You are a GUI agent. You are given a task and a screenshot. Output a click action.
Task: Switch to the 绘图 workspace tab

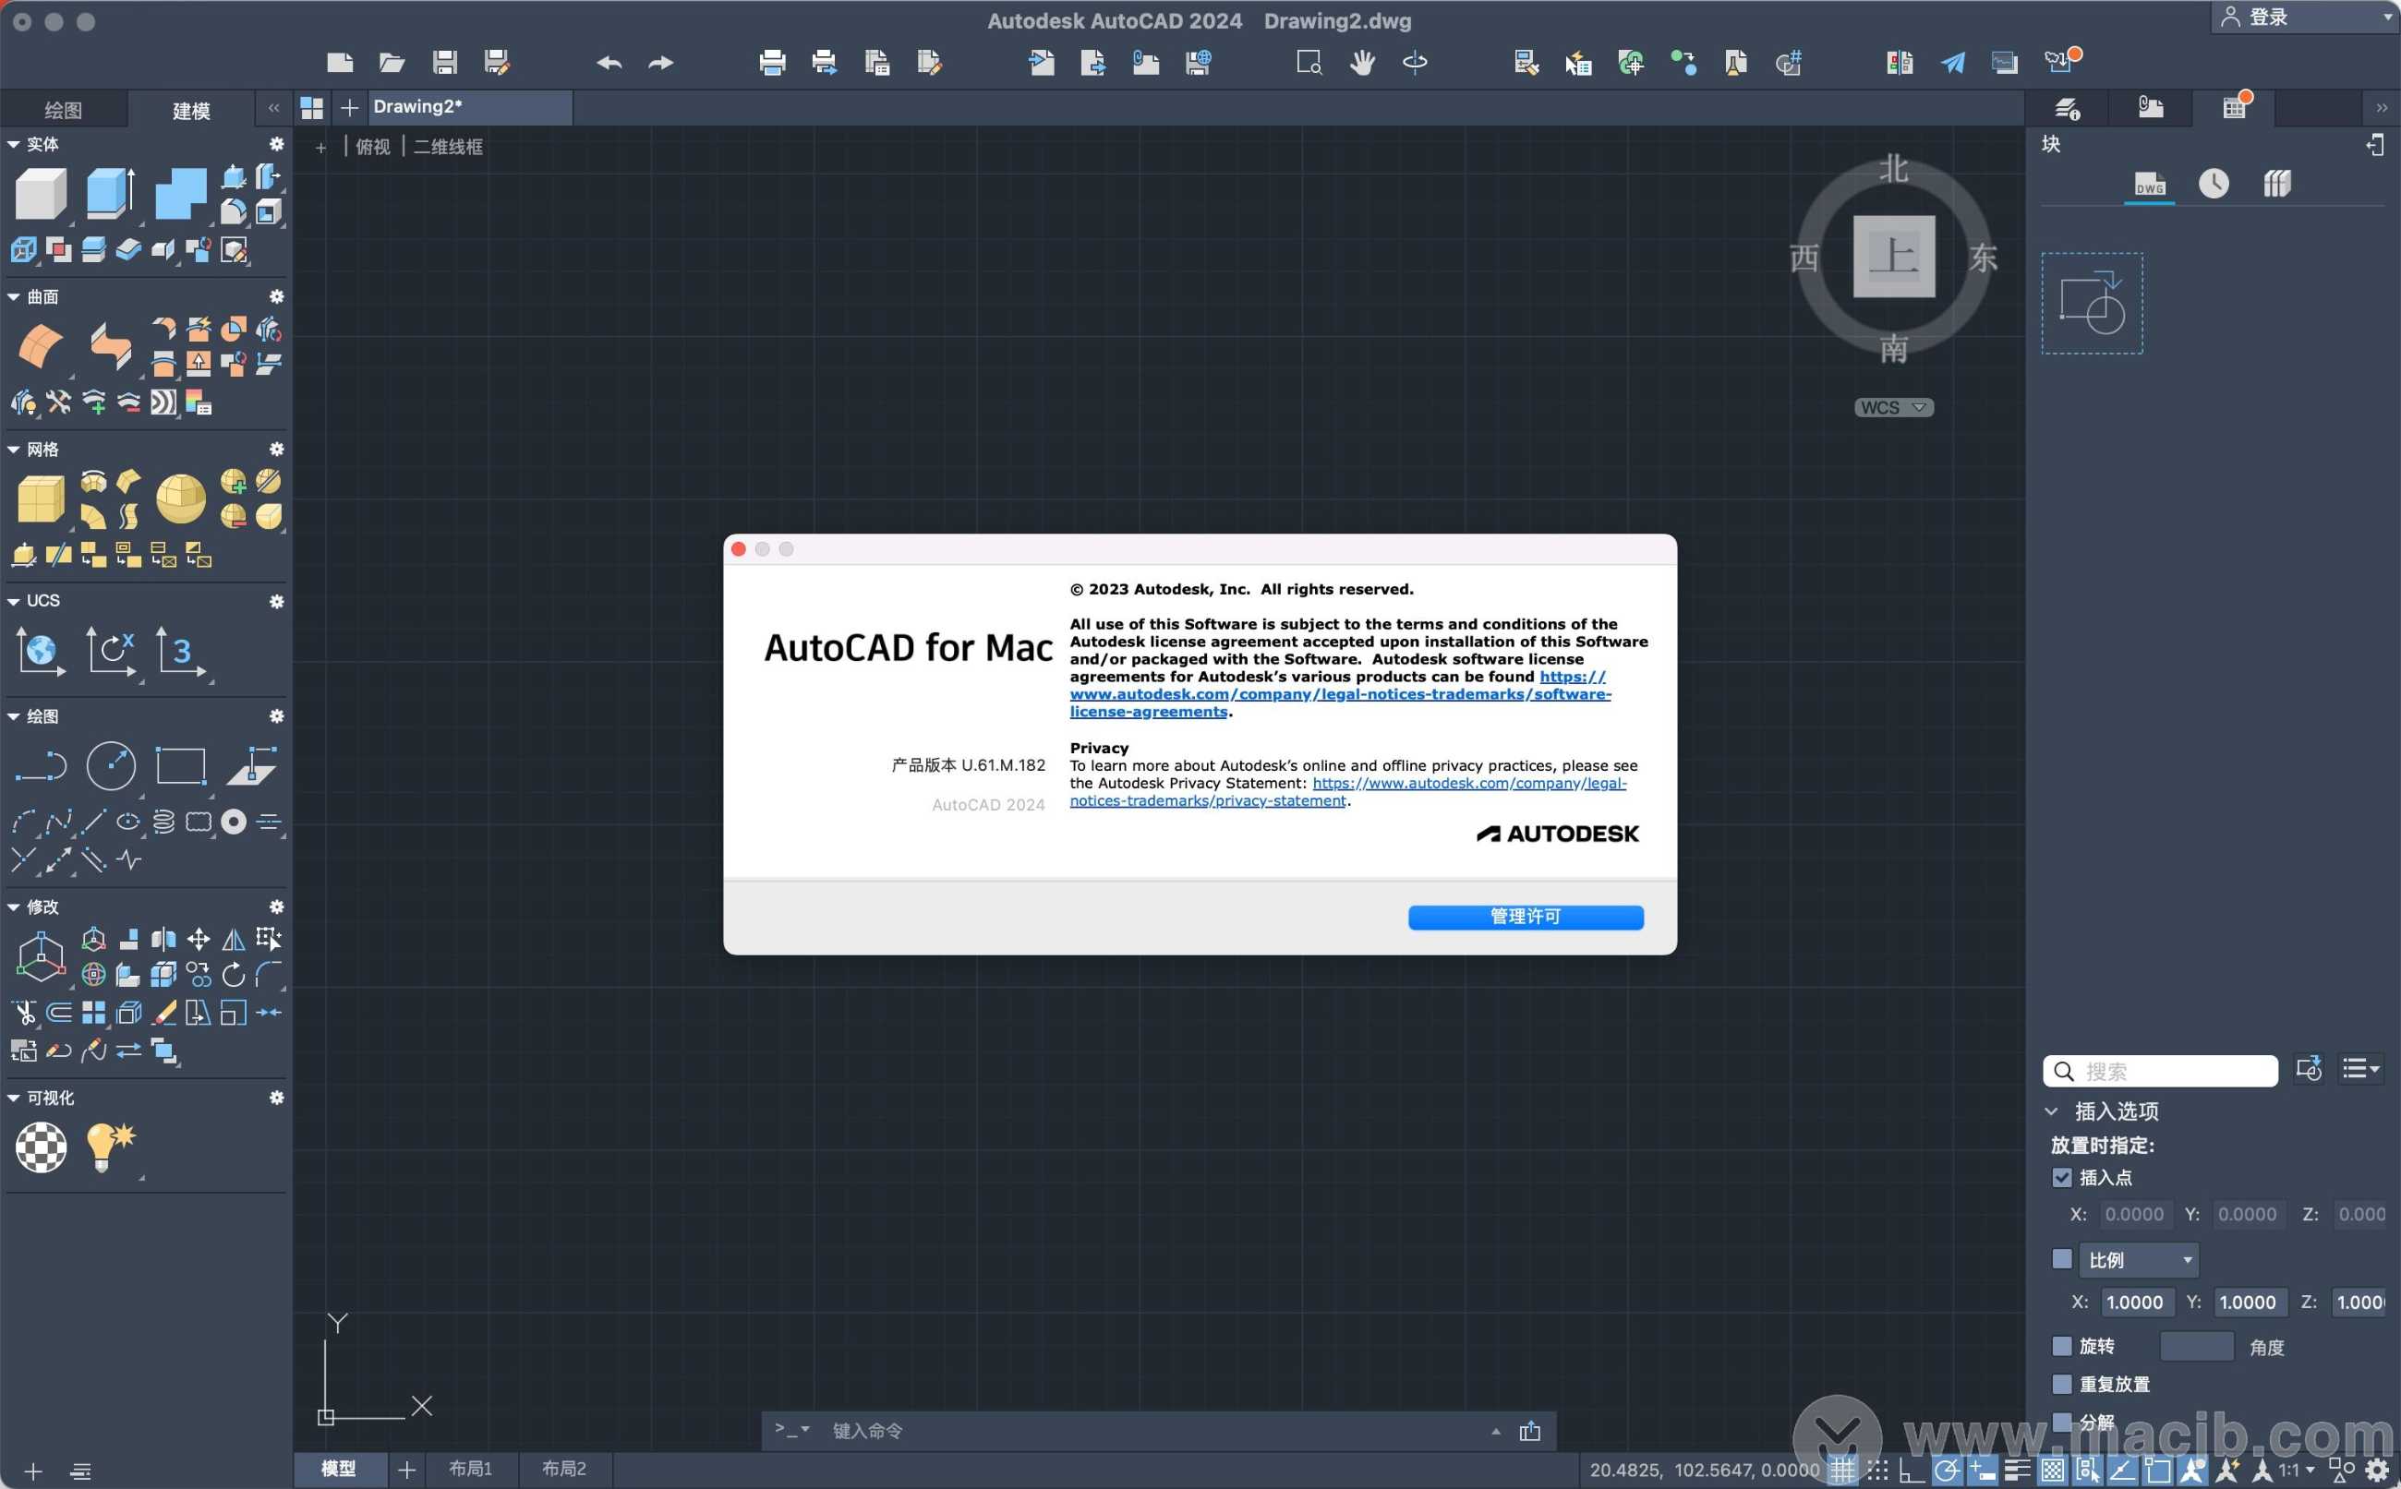[63, 110]
